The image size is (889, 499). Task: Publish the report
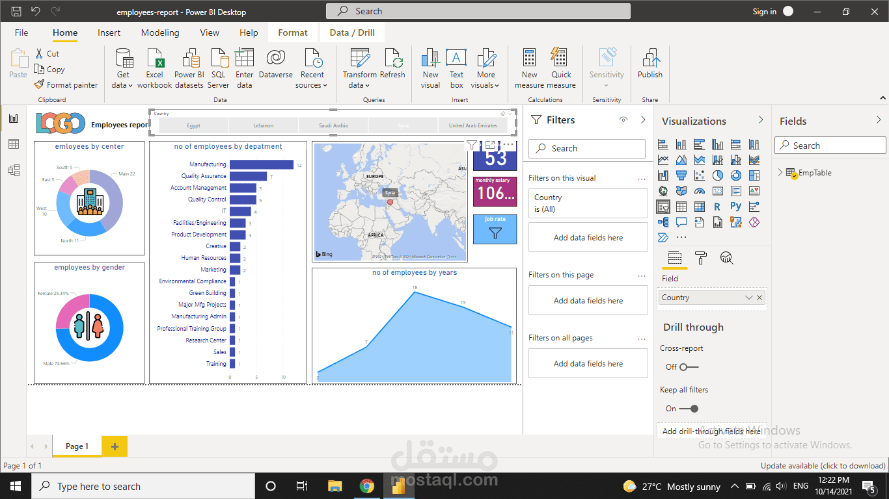[x=650, y=63]
